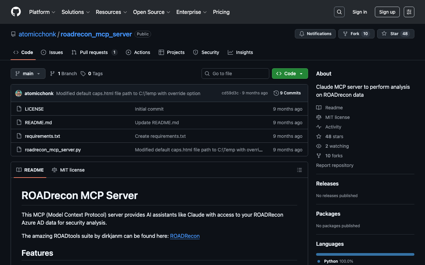425x265 pixels.
Task: Open the ROADRecon hyperlink in README
Action: tap(185, 236)
